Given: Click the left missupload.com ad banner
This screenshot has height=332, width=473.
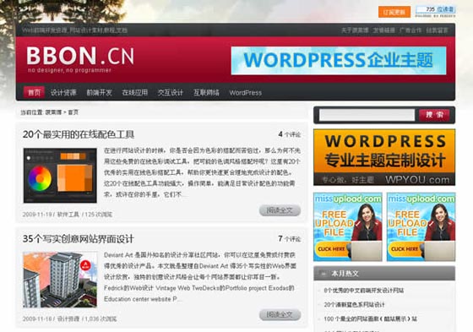Looking at the screenshot, I should pyautogui.click(x=348, y=227).
